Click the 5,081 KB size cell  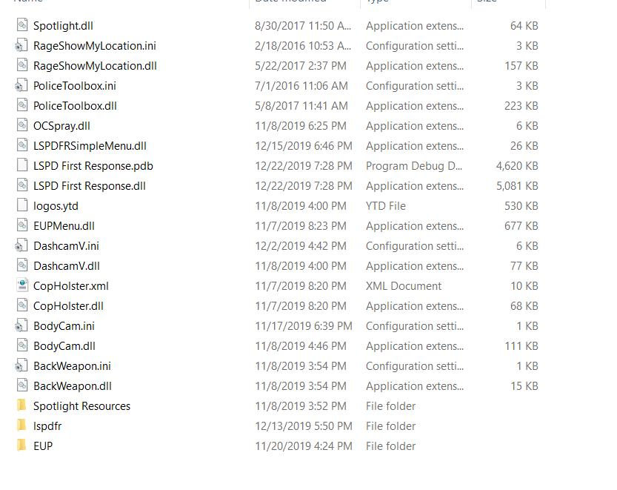point(517,186)
